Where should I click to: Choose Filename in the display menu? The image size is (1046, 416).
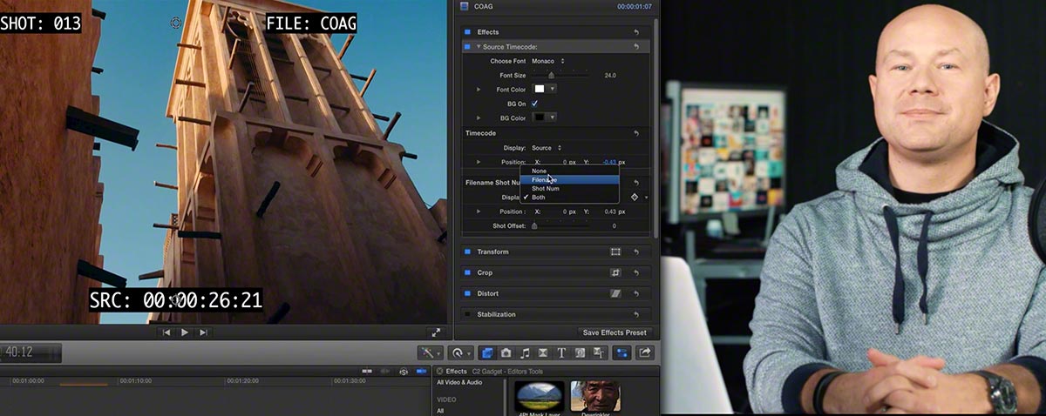(x=569, y=179)
